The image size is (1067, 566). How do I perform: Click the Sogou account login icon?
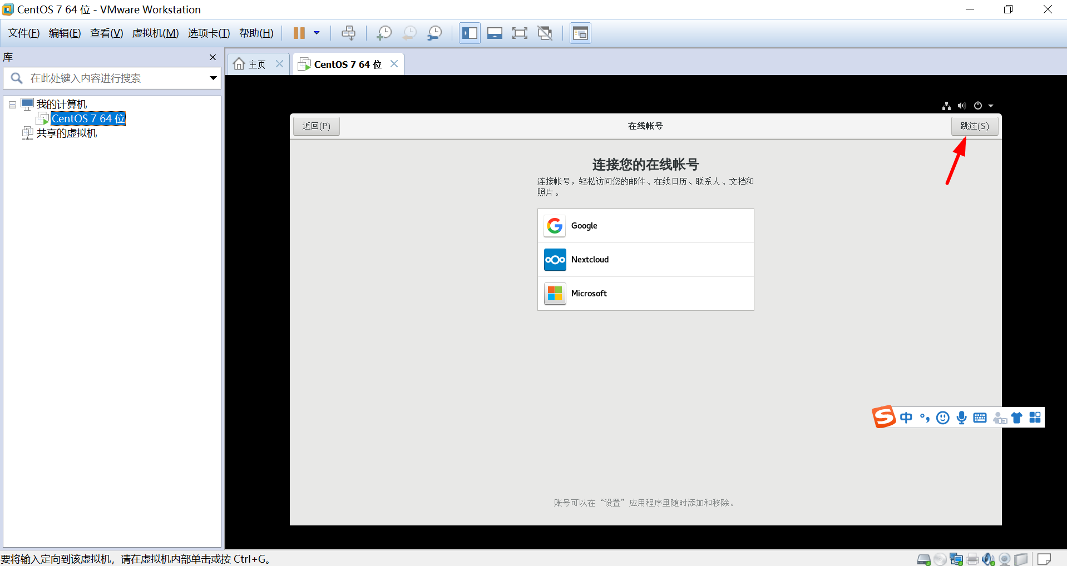point(1000,418)
